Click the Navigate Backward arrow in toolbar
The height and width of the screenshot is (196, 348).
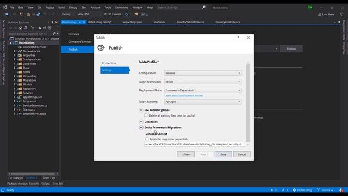(x=7, y=14)
